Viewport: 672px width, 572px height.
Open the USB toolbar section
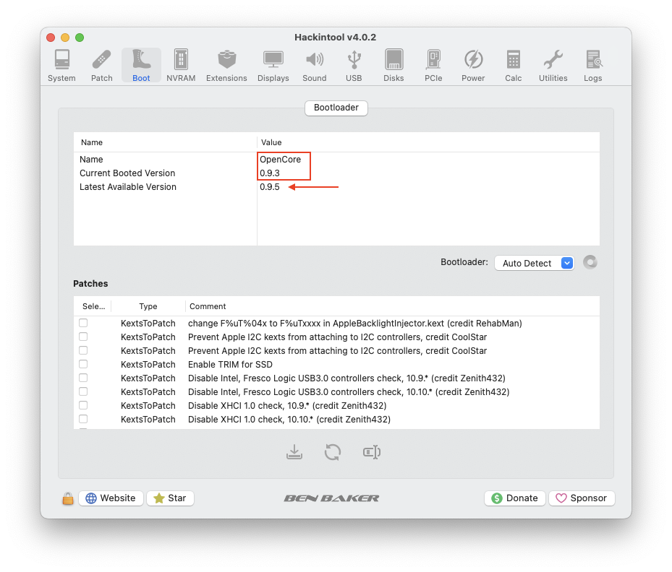point(354,66)
